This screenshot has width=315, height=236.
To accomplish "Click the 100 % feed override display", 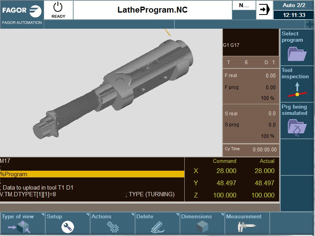I will (267, 98).
